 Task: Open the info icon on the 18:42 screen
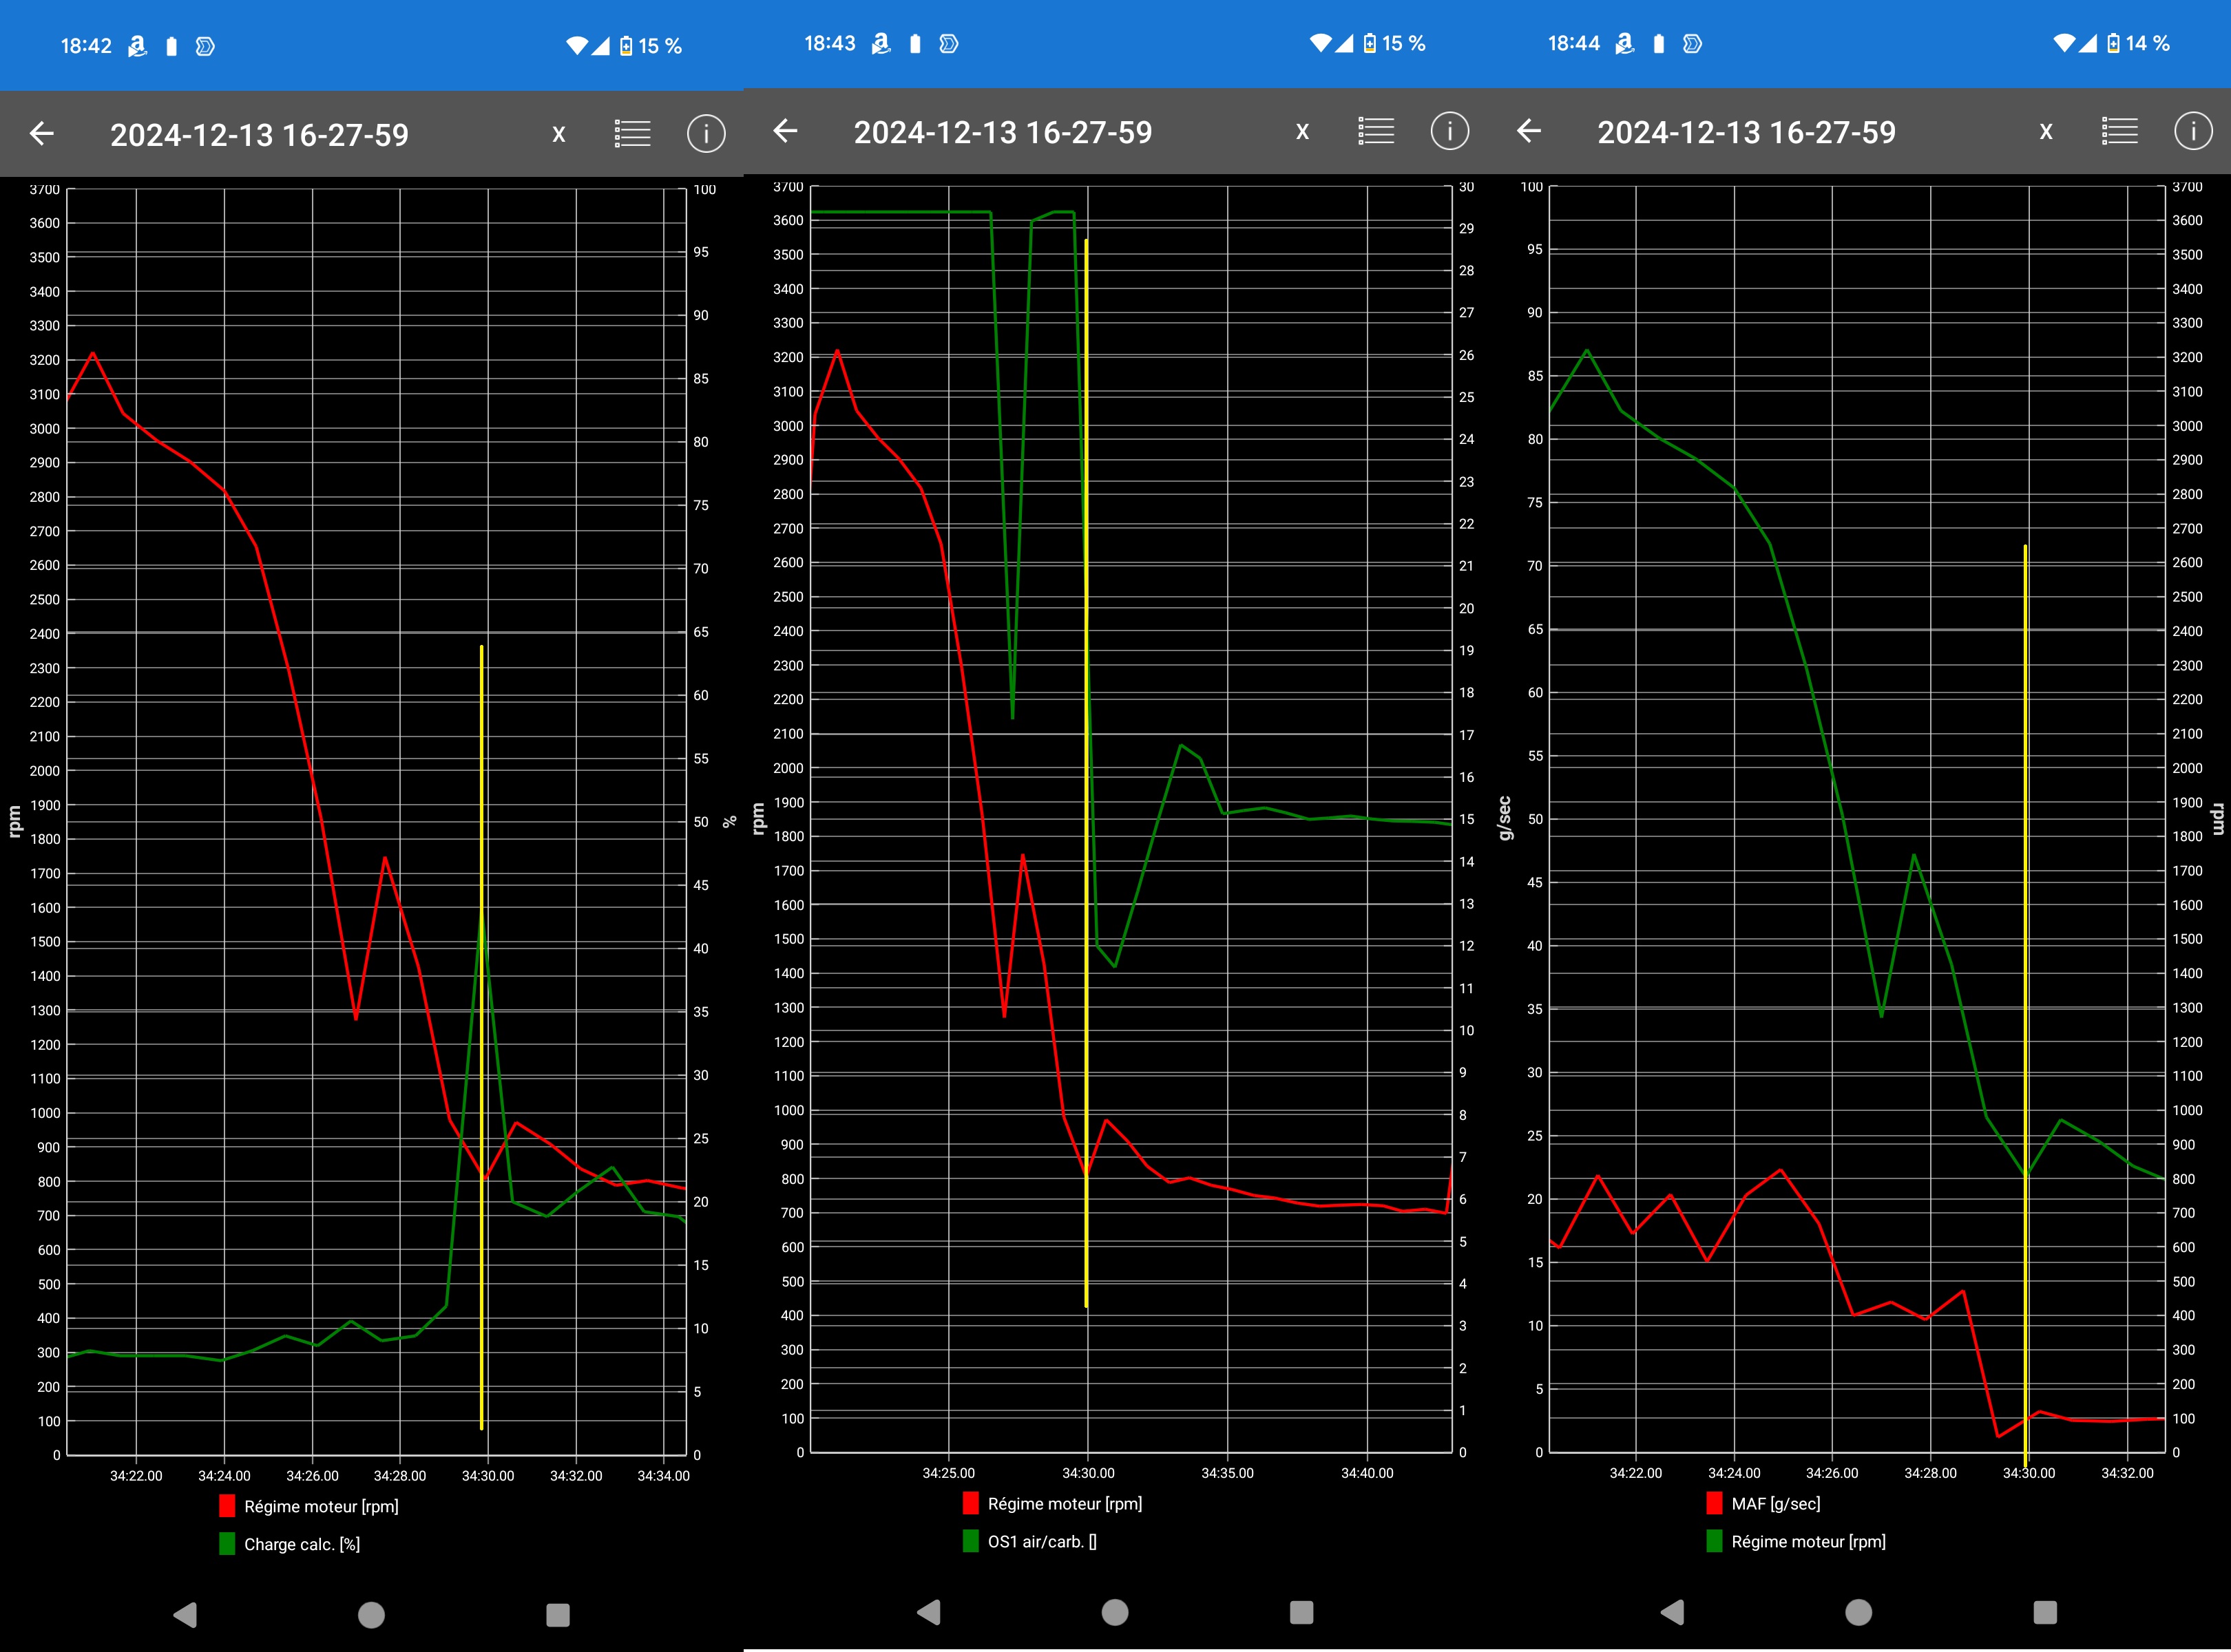(x=706, y=133)
